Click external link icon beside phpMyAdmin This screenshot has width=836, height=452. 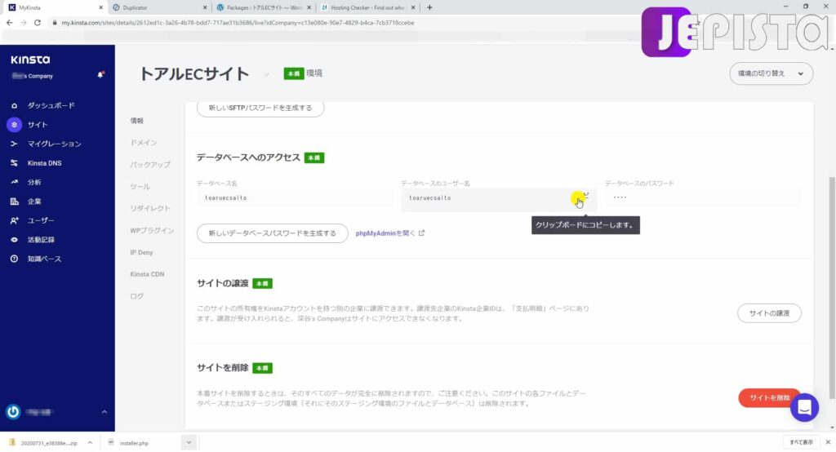(422, 233)
